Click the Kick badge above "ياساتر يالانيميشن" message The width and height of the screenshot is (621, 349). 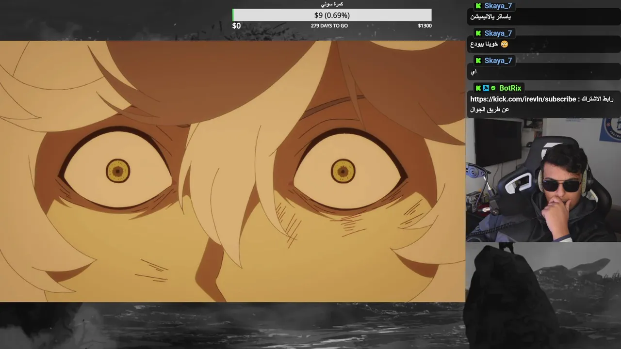pos(478,6)
